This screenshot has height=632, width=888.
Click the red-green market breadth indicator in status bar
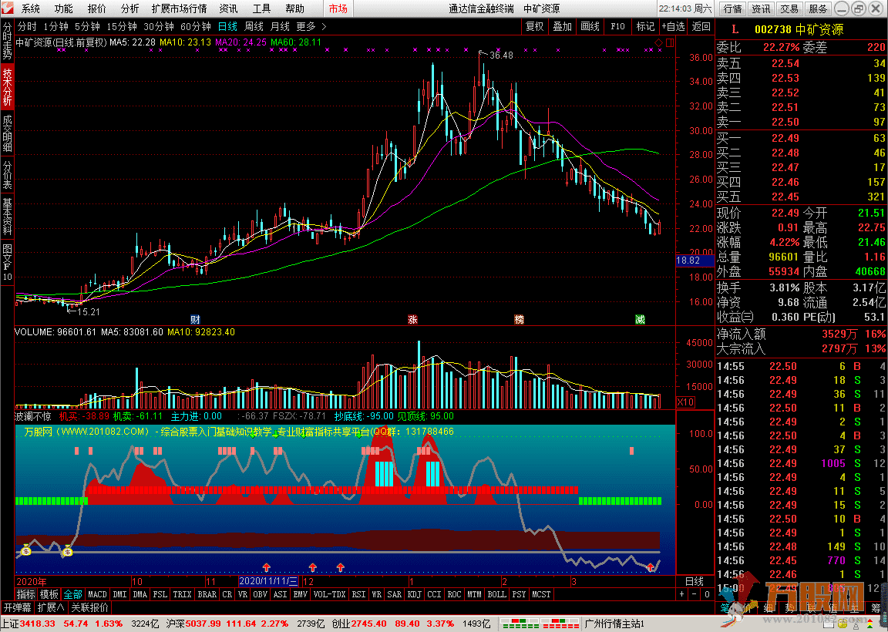(x=539, y=624)
